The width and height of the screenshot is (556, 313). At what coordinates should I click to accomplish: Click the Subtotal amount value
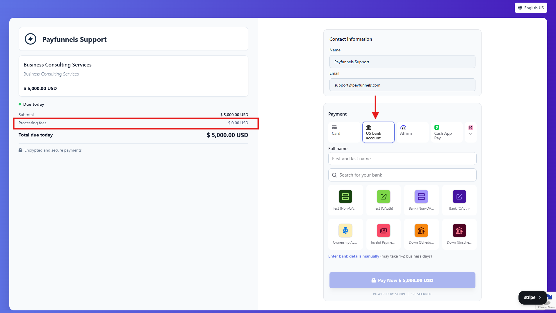pos(234,115)
